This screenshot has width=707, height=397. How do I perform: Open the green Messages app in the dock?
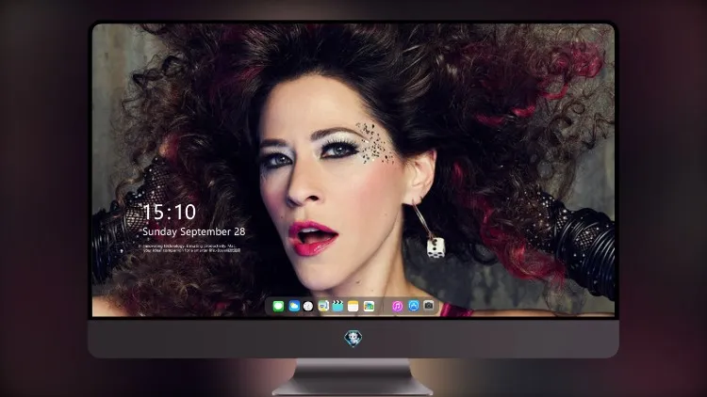coord(278,307)
